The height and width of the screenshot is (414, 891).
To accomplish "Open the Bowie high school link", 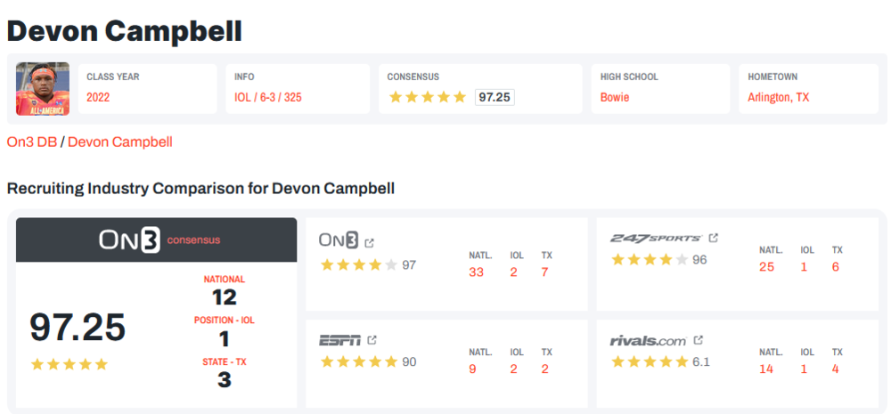I will (x=615, y=97).
